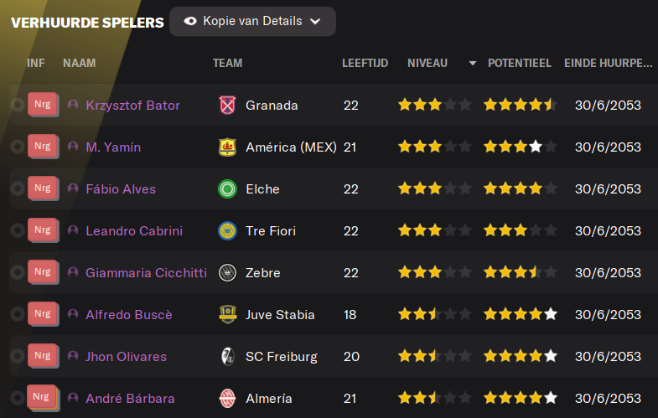Viewport: 658px width, 418px height.
Task: Click the person icon beside M. Yamín
Action: [x=73, y=147]
